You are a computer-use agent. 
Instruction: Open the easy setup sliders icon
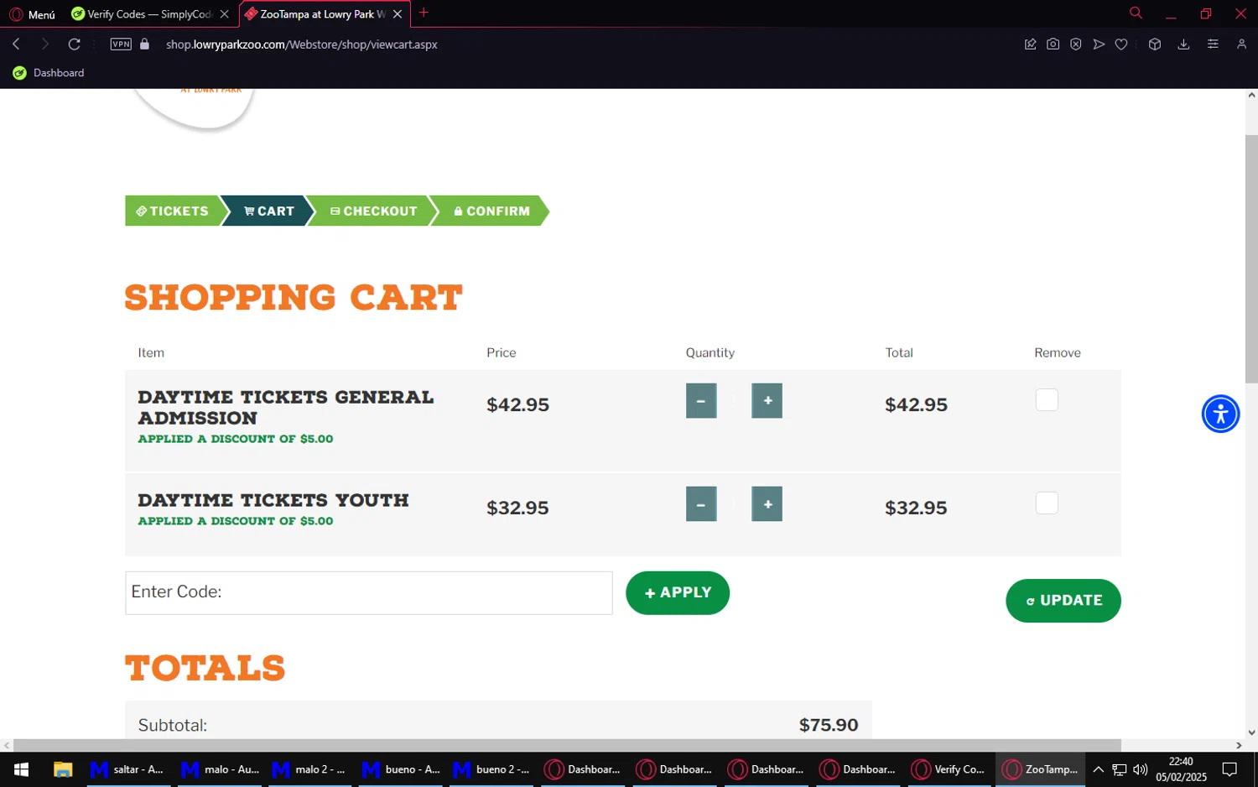pos(1213,44)
